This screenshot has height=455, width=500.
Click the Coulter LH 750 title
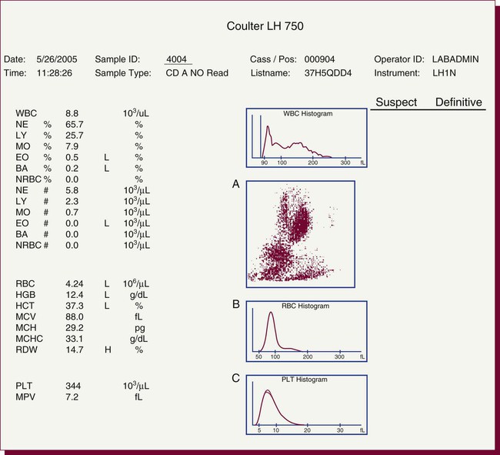click(x=265, y=26)
